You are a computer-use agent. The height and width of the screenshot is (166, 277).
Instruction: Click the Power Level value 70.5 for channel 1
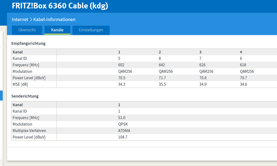tap(121, 78)
